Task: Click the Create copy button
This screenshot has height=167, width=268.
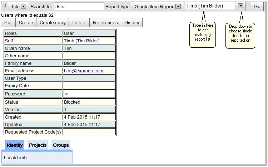Action: point(53,22)
